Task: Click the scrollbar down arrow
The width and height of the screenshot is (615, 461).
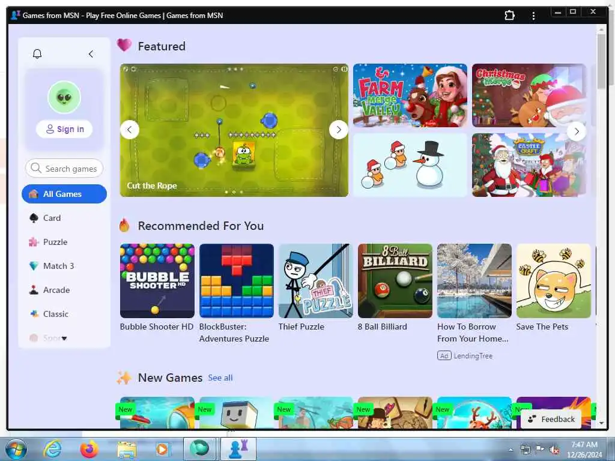Action: point(601,423)
